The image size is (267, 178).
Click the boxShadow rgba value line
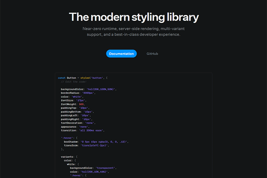point(96,142)
